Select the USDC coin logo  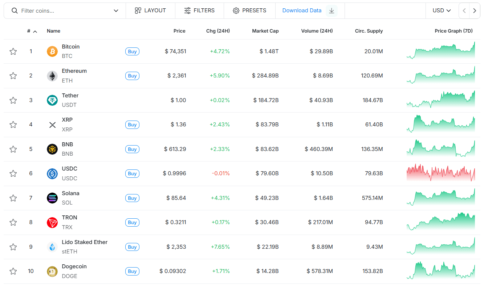pos(52,173)
